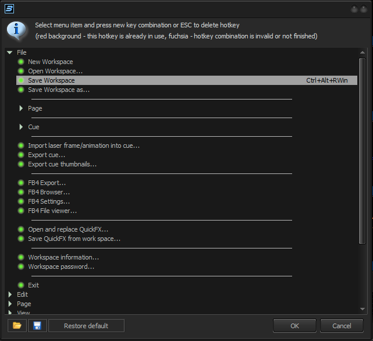The image size is (373, 341).
Task: Confirm with the OK button
Action: coord(295,326)
